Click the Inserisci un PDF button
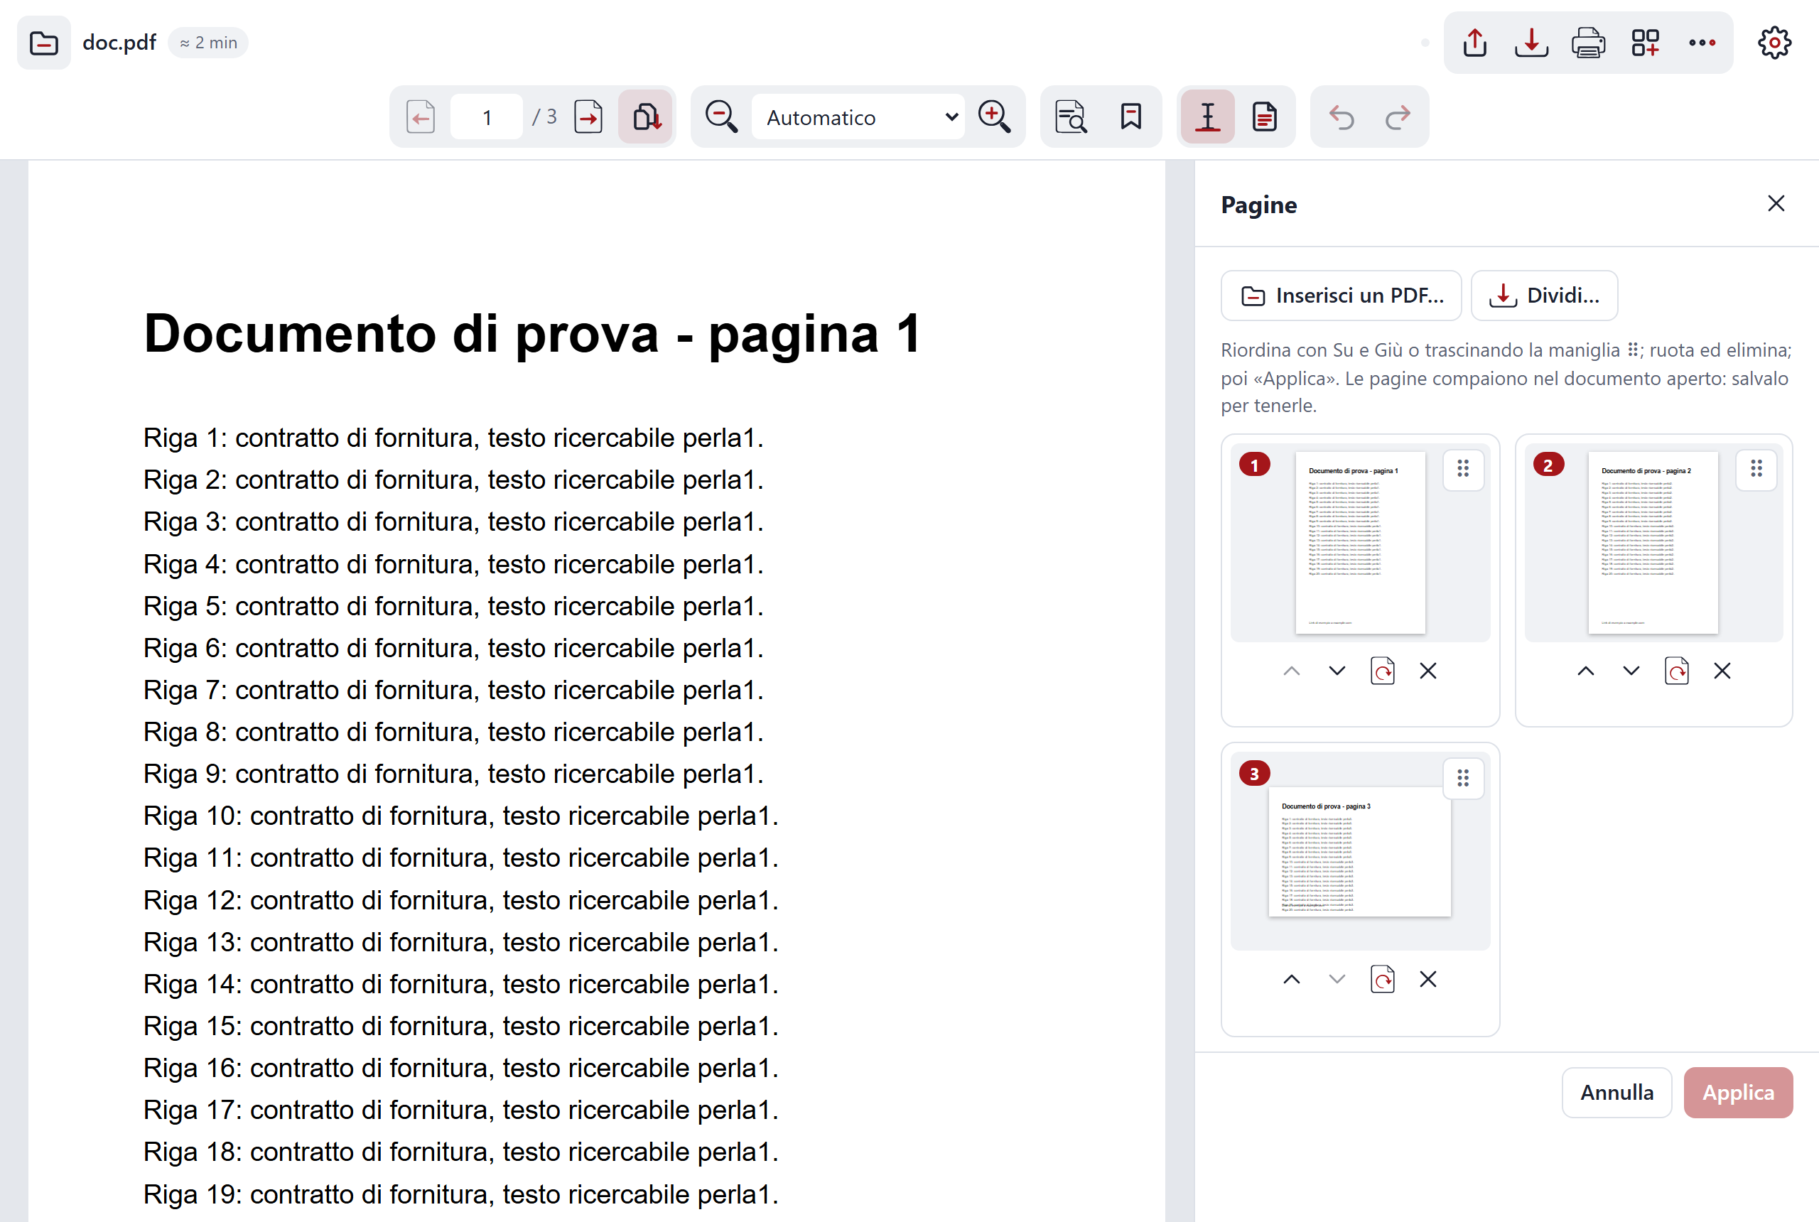 (1342, 296)
